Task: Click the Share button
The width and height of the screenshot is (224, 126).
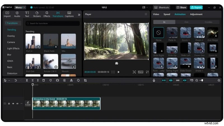Action: 181,8
